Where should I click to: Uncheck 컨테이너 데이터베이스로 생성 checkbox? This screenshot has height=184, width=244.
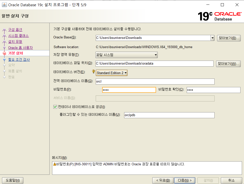point(55,107)
